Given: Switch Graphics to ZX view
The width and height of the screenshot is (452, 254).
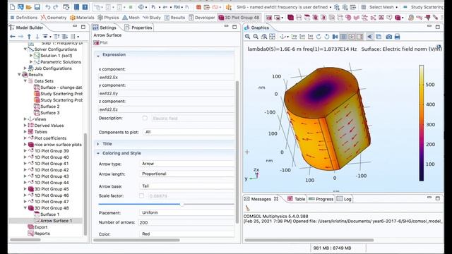Looking at the screenshot, I should tap(311, 37).
